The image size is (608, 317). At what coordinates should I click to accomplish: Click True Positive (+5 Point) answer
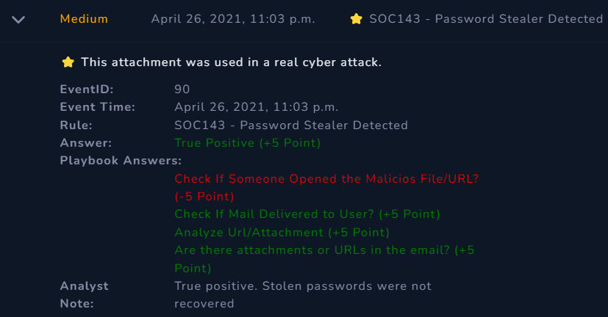pos(247,143)
